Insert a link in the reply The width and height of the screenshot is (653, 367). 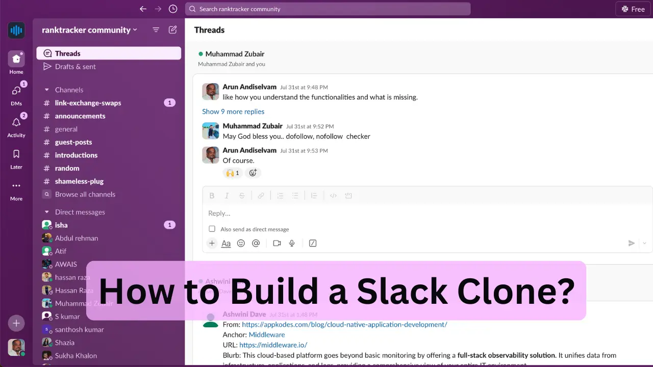tap(261, 196)
